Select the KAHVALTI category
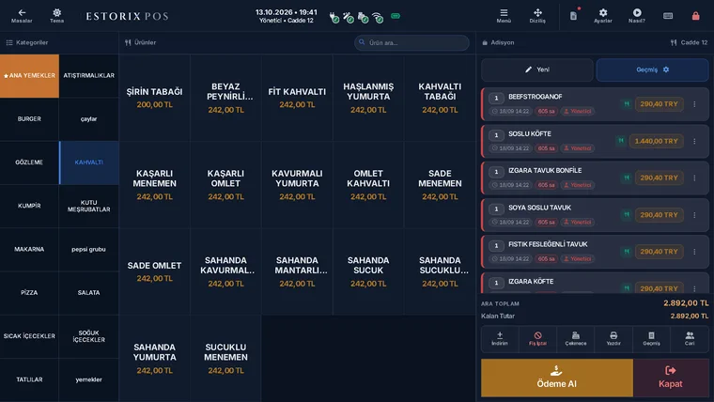 pyautogui.click(x=89, y=162)
